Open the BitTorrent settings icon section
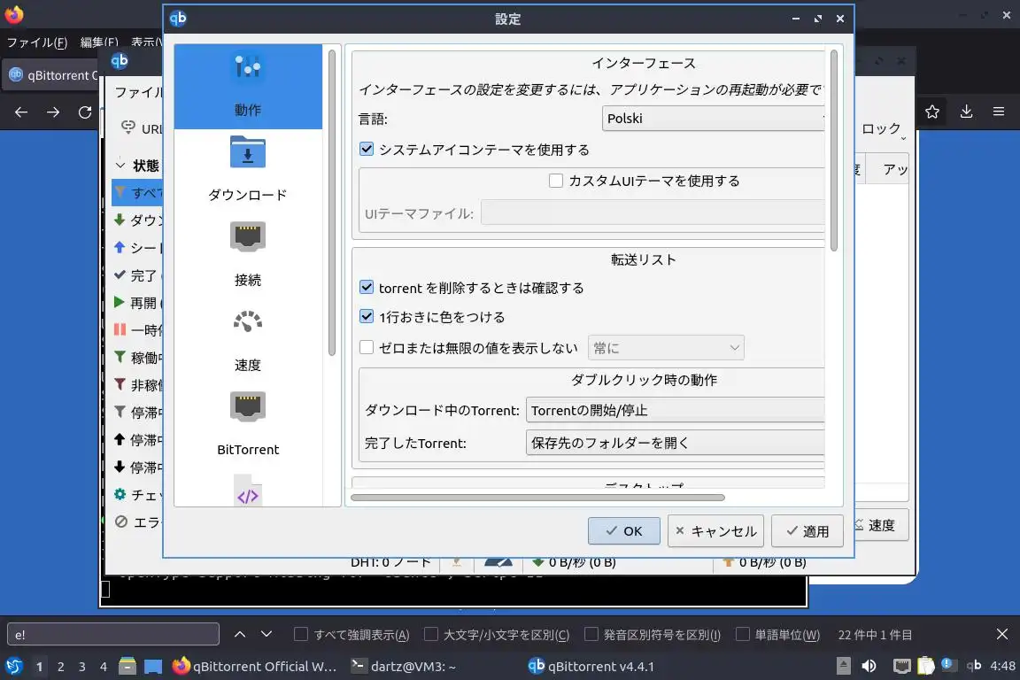1020x680 pixels. [x=248, y=406]
